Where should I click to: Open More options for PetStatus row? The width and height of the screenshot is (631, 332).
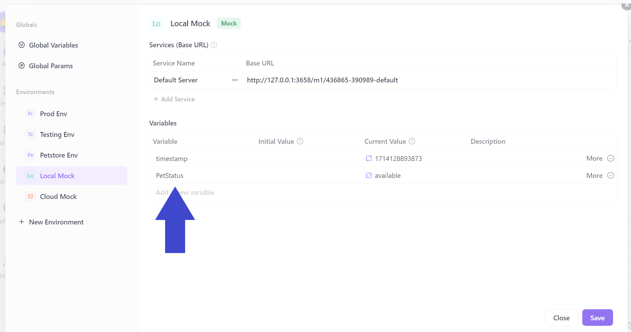pyautogui.click(x=594, y=175)
